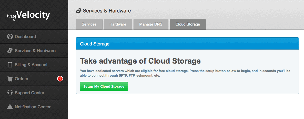Click the gear icon beside sidebar Services & Hardware
This screenshot has height=119, width=304.
[10, 51]
